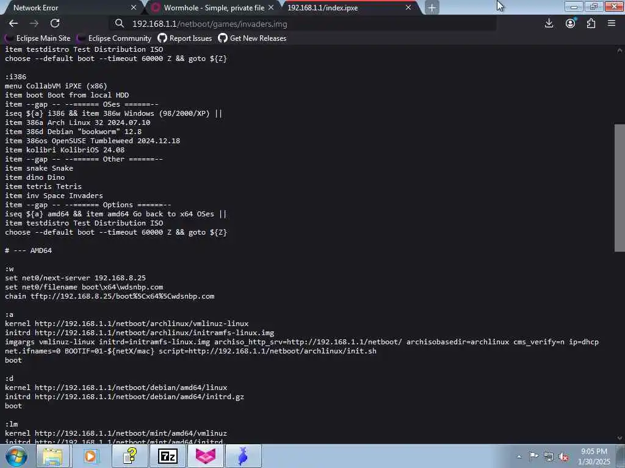Click the address bar URL field
The image size is (625, 468).
[303, 24]
